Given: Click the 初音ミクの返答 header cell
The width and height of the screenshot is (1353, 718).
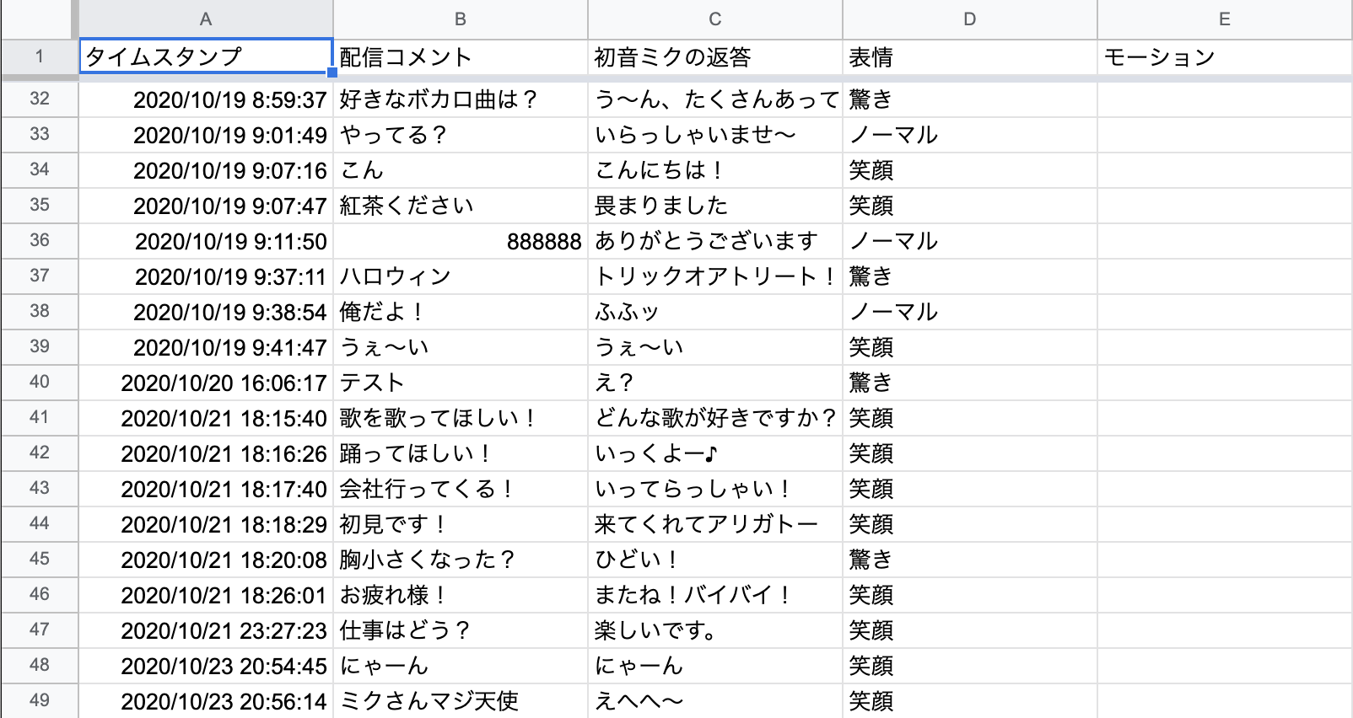Looking at the screenshot, I should tap(715, 56).
